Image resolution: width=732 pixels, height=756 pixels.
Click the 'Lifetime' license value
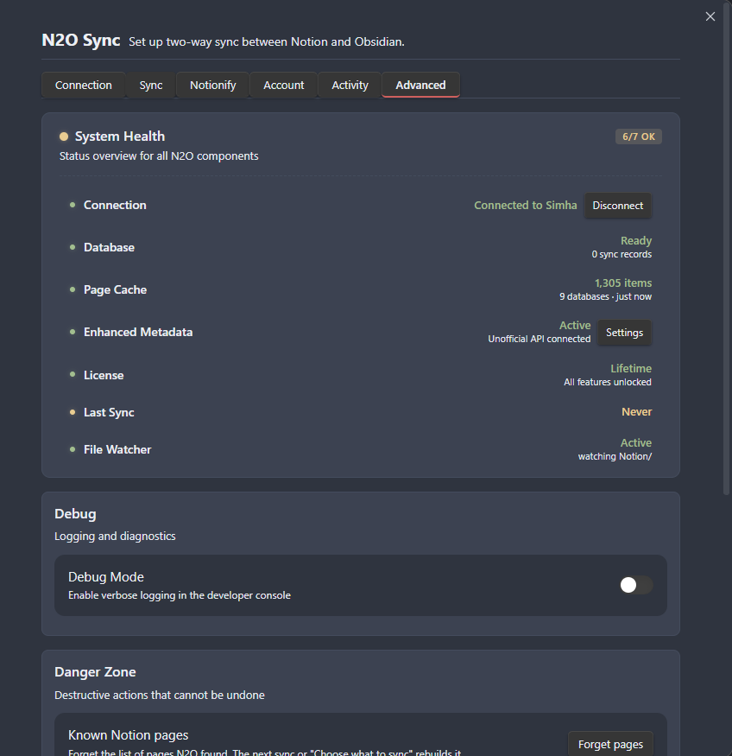(631, 368)
